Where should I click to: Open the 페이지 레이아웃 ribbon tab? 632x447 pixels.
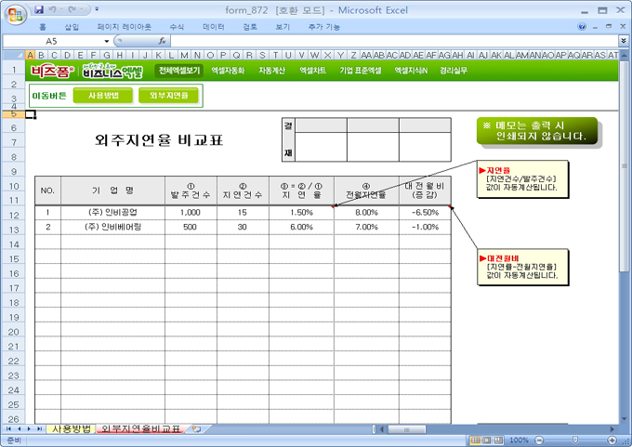coord(125,27)
